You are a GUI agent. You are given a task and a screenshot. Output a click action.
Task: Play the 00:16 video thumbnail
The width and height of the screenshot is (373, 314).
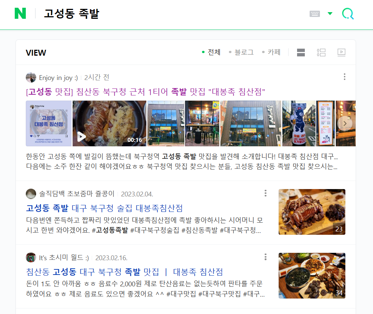coord(109,123)
